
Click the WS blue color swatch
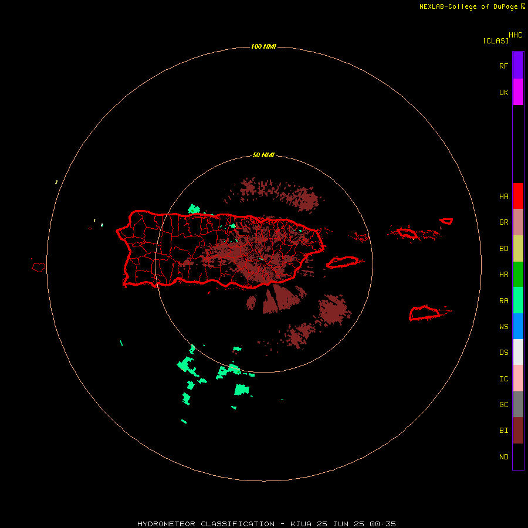[x=518, y=326]
